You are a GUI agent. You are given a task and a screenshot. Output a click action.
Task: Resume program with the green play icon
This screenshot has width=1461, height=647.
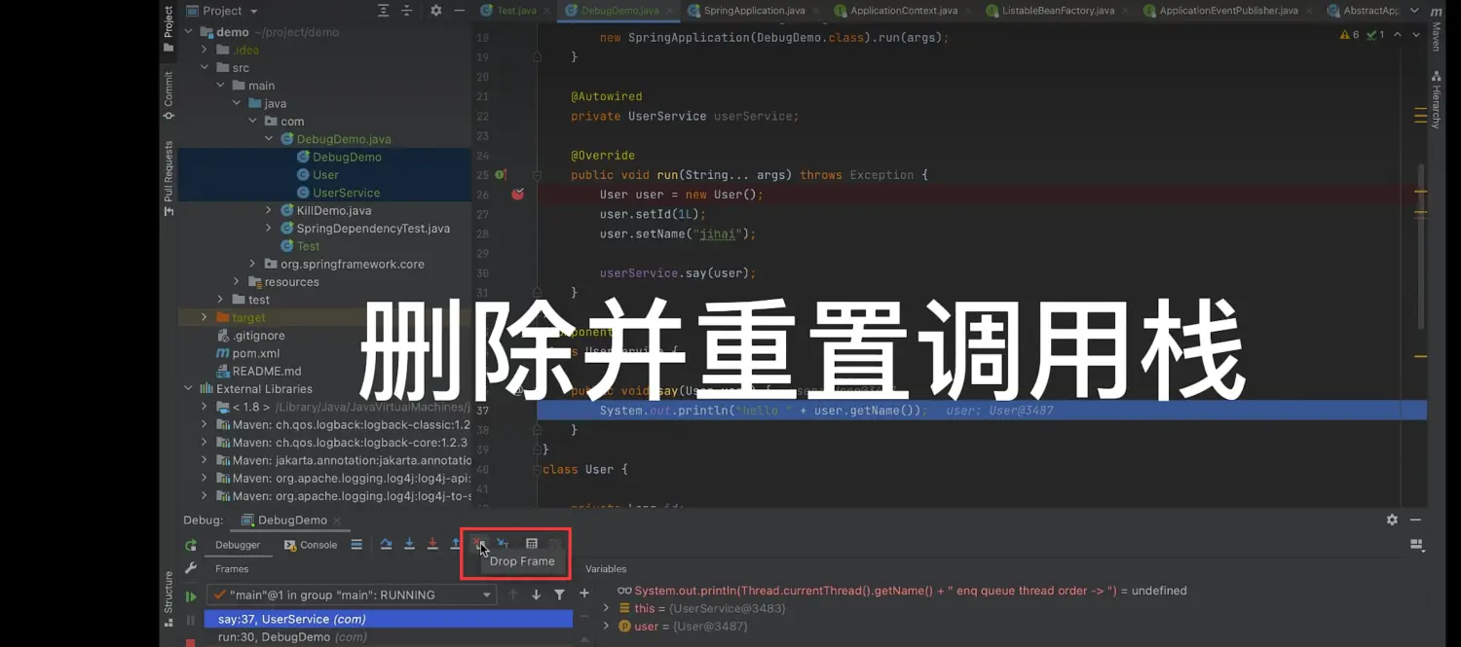tap(191, 596)
